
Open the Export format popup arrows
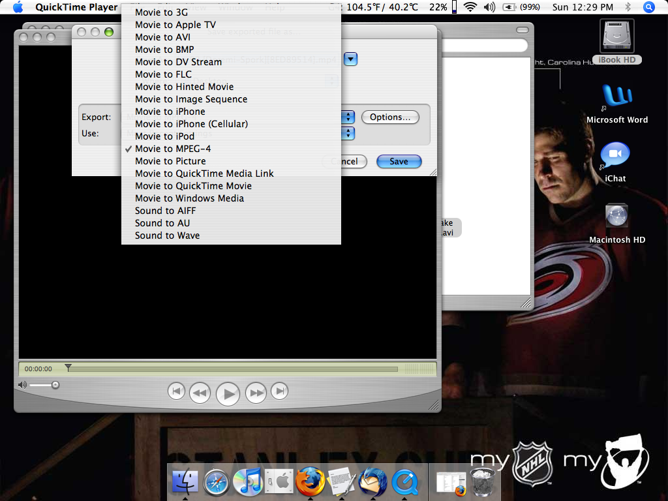point(348,117)
